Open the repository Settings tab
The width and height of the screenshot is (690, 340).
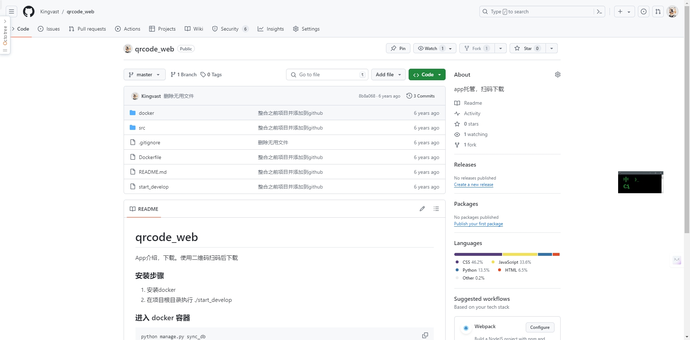point(306,29)
